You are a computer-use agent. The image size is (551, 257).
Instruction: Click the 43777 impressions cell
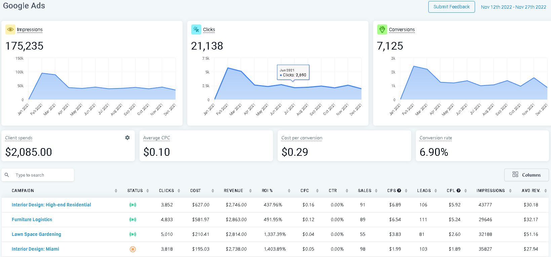click(x=485, y=205)
